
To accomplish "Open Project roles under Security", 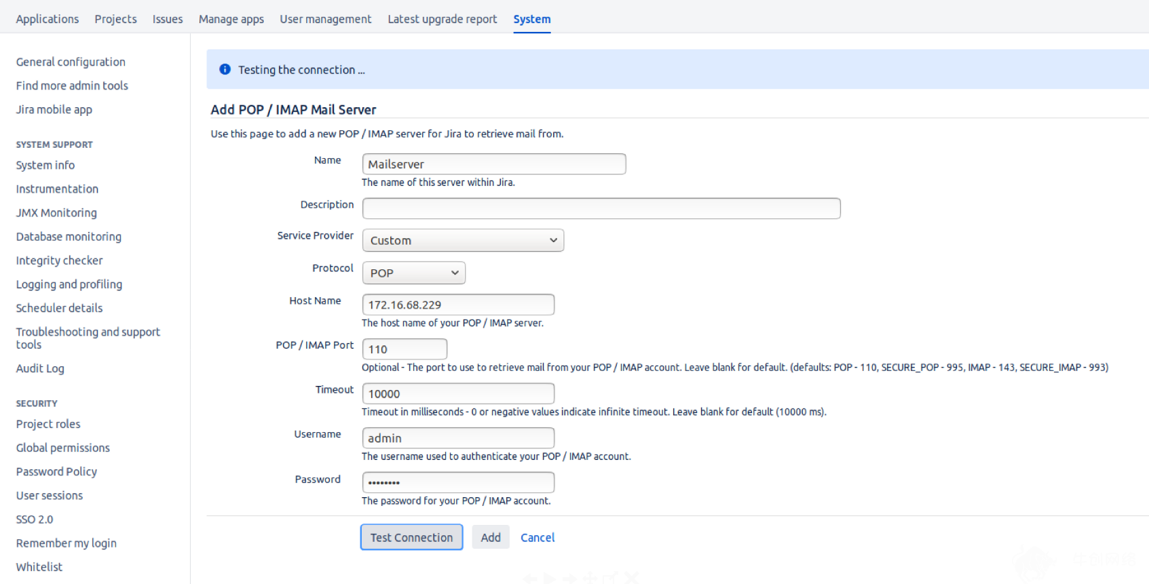I will (48, 424).
